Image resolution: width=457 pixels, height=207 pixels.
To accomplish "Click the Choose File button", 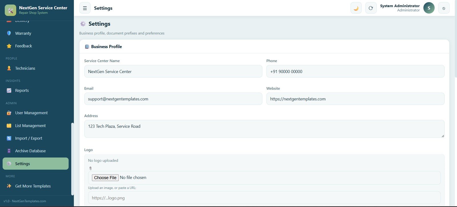I will click(x=105, y=178).
